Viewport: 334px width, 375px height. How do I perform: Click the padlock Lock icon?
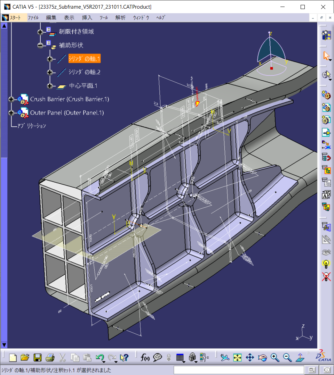[x=192, y=358]
